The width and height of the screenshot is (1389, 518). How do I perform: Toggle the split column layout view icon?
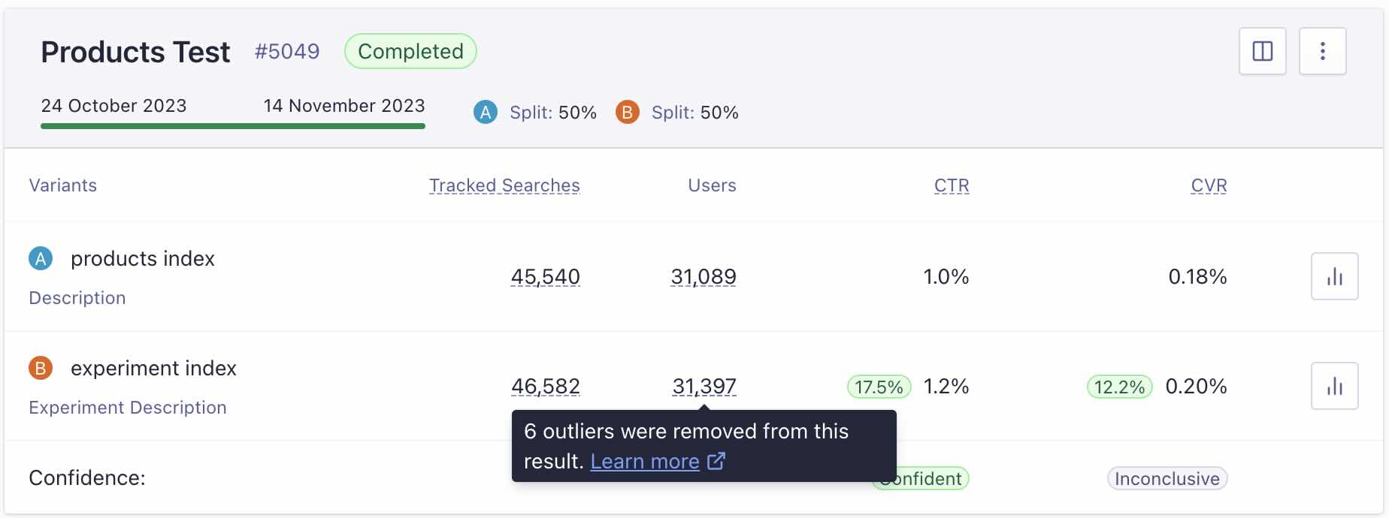coord(1263,51)
